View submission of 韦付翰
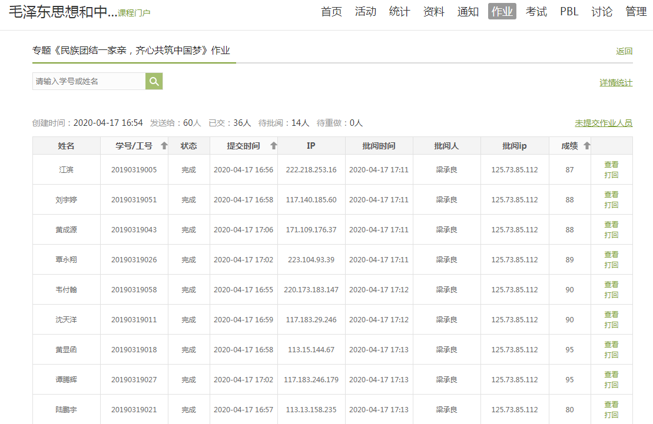653x424 pixels. coord(611,285)
